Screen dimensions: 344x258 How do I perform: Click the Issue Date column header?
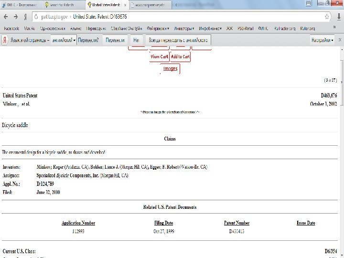[306, 223]
